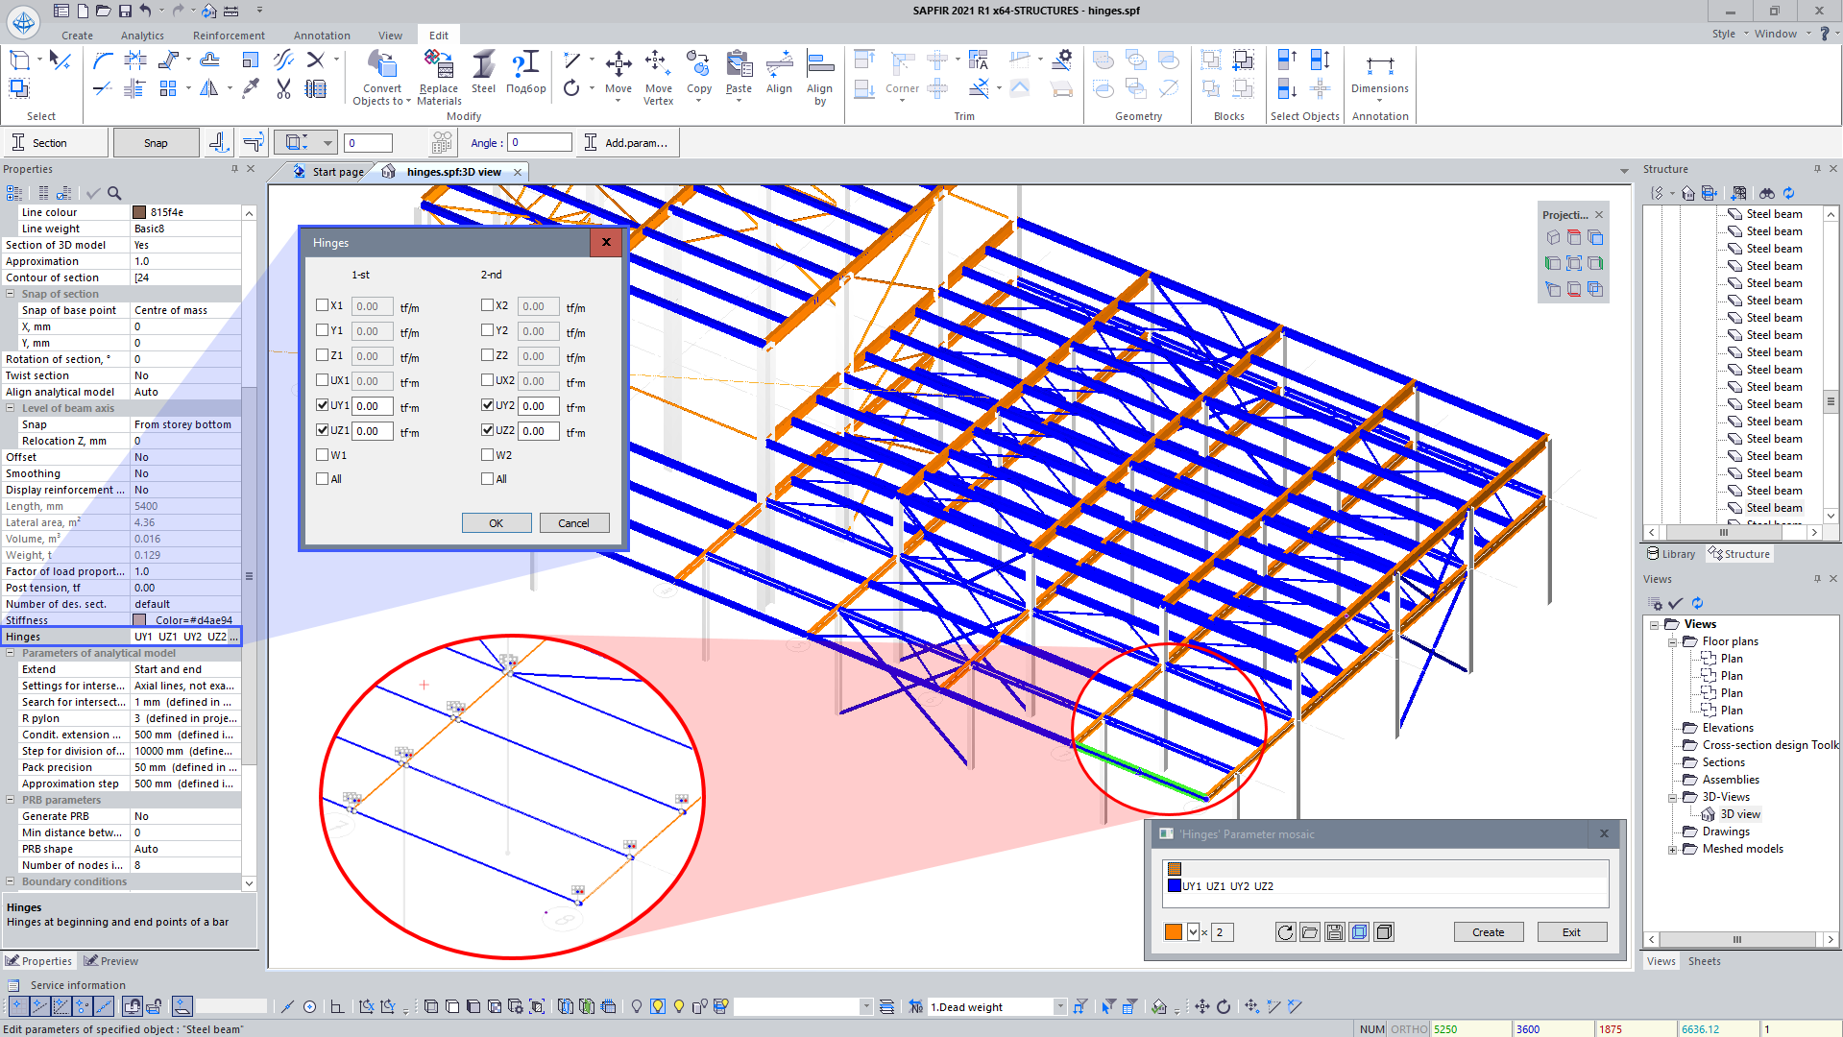Click the Paste icon in ribbon
This screenshot has width=1843, height=1037.
point(739,65)
